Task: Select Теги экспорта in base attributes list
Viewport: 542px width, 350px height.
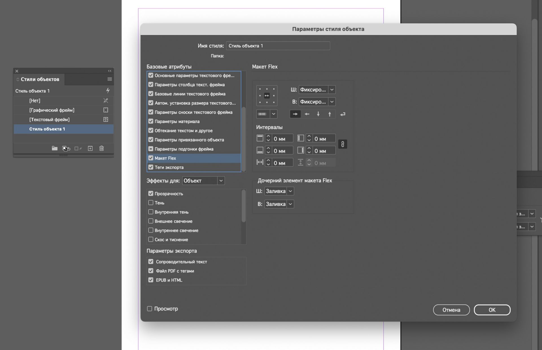Action: [x=169, y=167]
